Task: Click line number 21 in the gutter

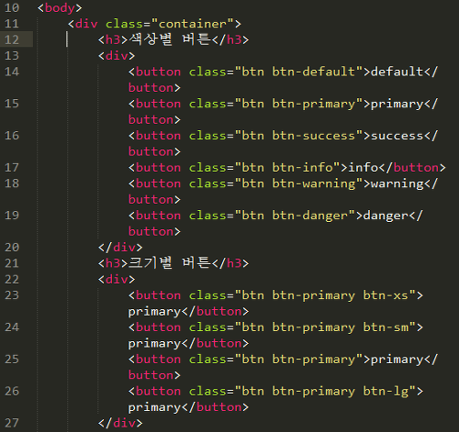Action: click(12, 263)
